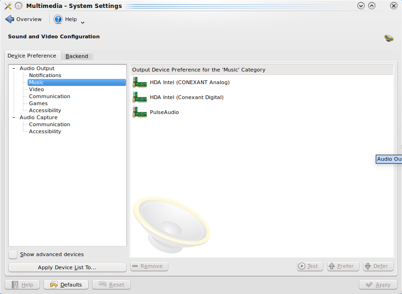Select Notifications under Audio Output

[x=45, y=75]
